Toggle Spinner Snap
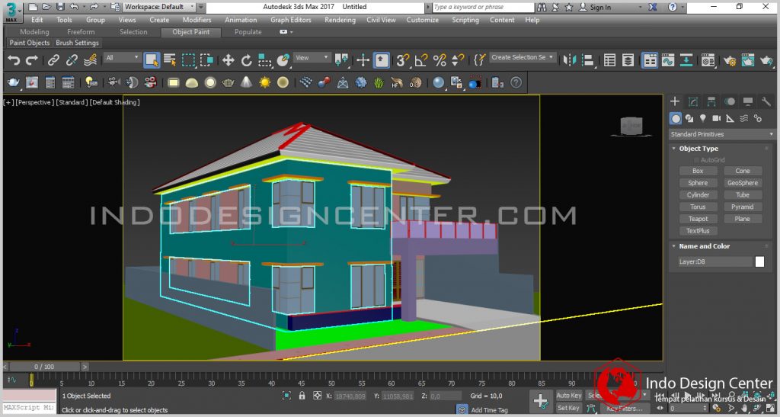Screen dimensions: 780x417 pos(458,60)
